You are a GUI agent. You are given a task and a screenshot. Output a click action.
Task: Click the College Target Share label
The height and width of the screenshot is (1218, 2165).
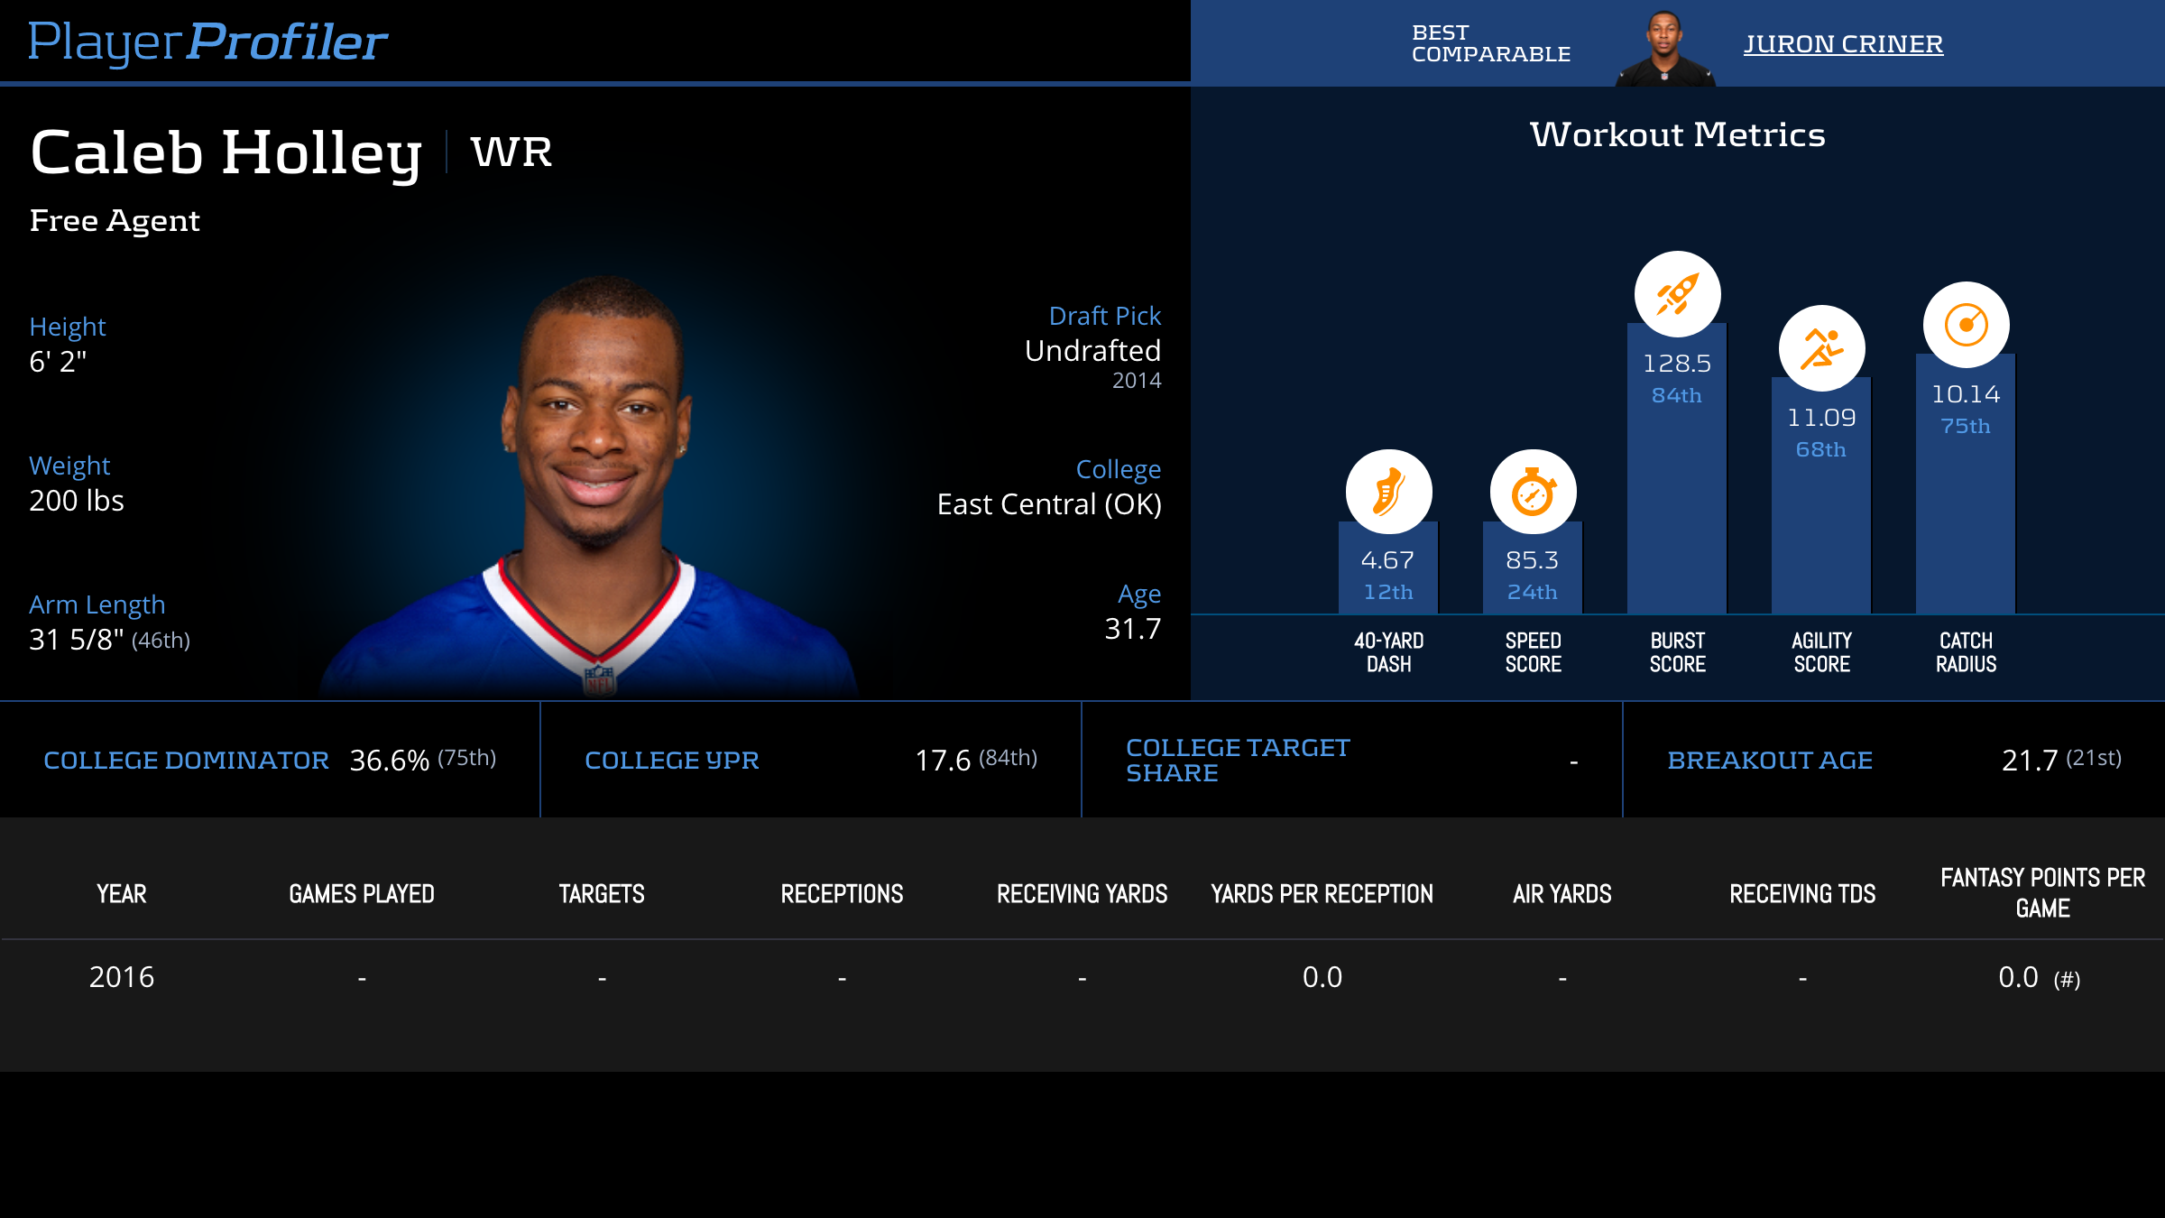[x=1238, y=761]
